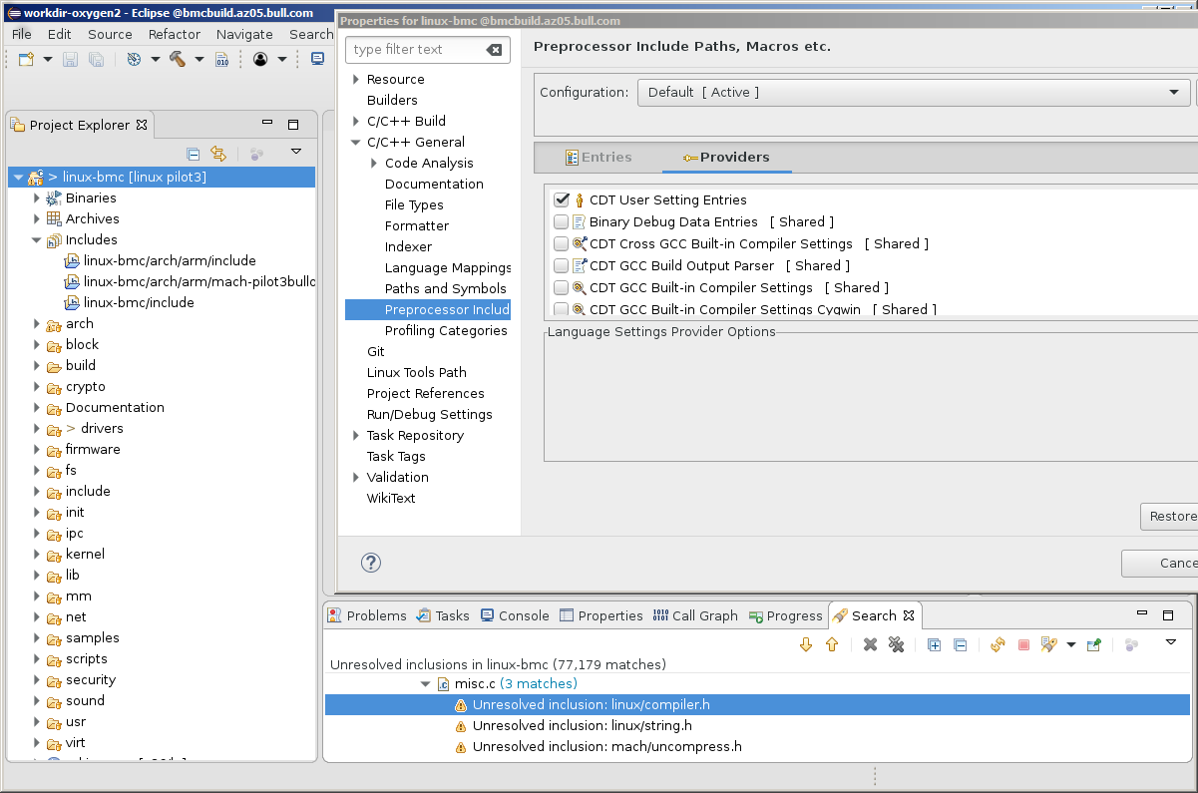Click the New project wizard icon
Image resolution: width=1198 pixels, height=793 pixels.
coord(27,59)
